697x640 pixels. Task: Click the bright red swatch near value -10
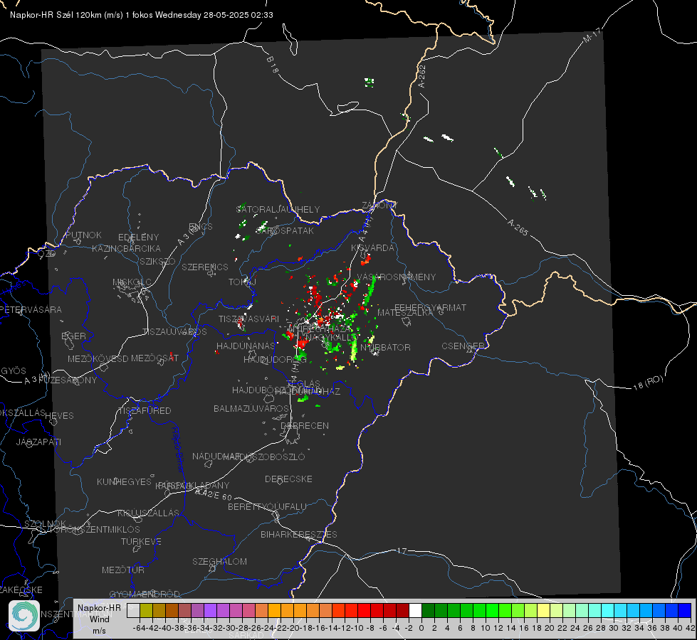pyautogui.click(x=364, y=610)
